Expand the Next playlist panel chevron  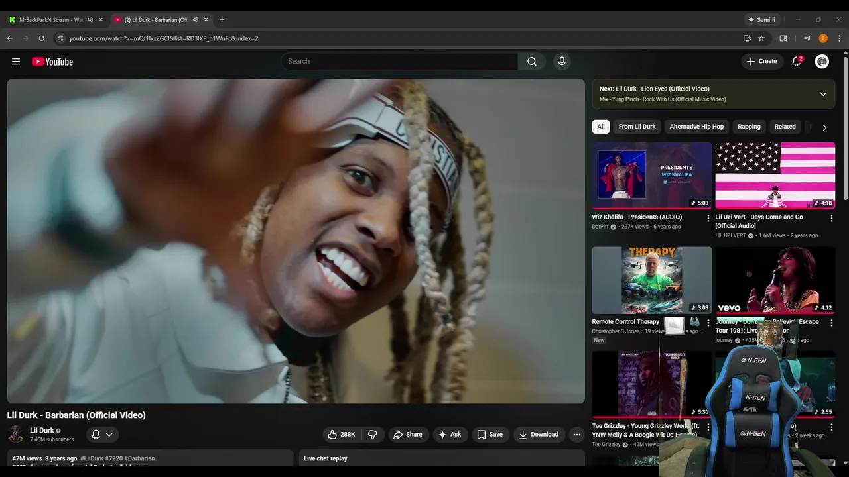823,94
